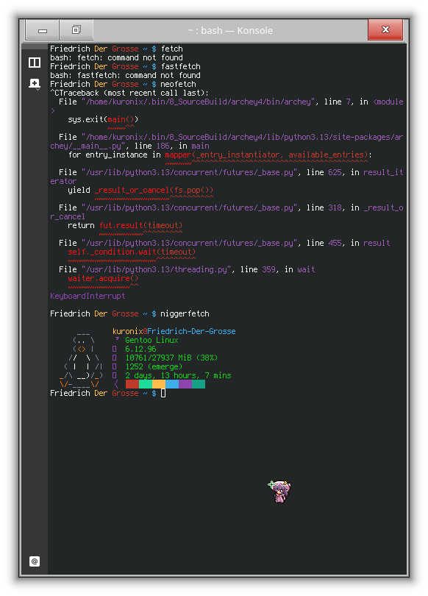The width and height of the screenshot is (428, 596).
Task: Click the split view icon in sidebar
Action: click(x=35, y=63)
